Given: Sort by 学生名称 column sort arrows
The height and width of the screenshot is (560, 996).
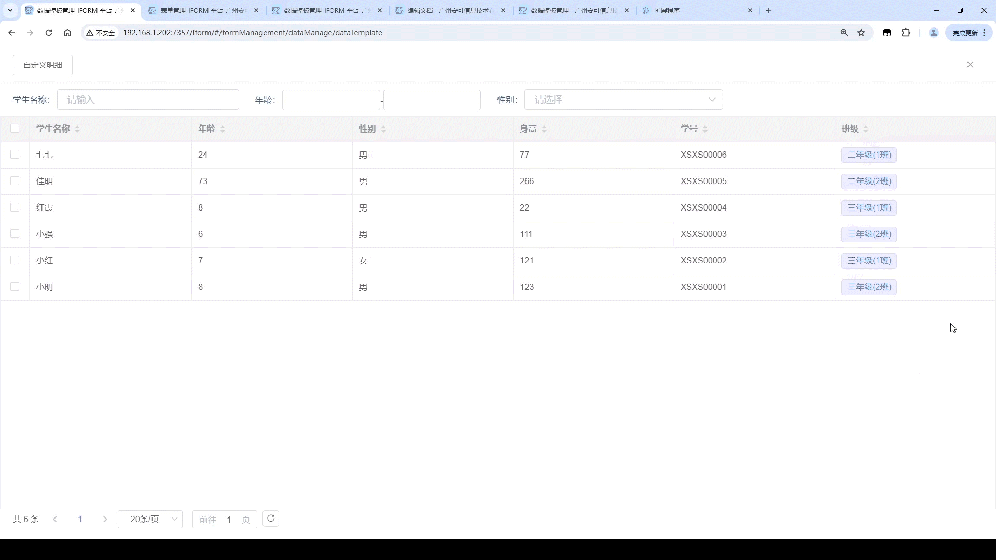Looking at the screenshot, I should pos(77,129).
